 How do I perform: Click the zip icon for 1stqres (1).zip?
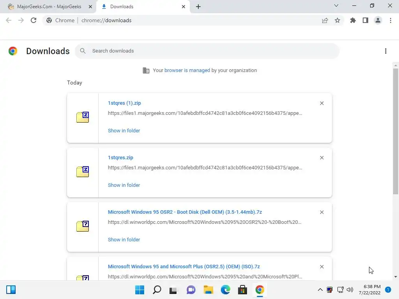point(83,117)
